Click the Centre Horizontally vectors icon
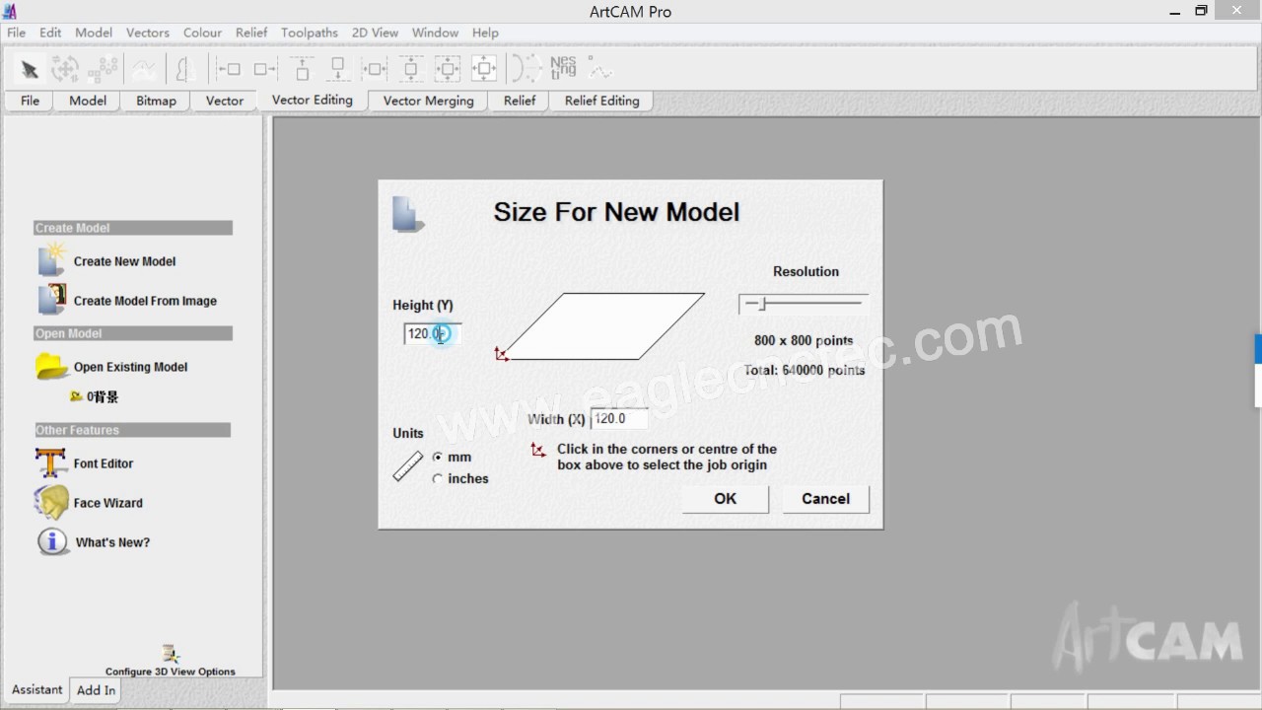The height and width of the screenshot is (710, 1262). pos(375,69)
